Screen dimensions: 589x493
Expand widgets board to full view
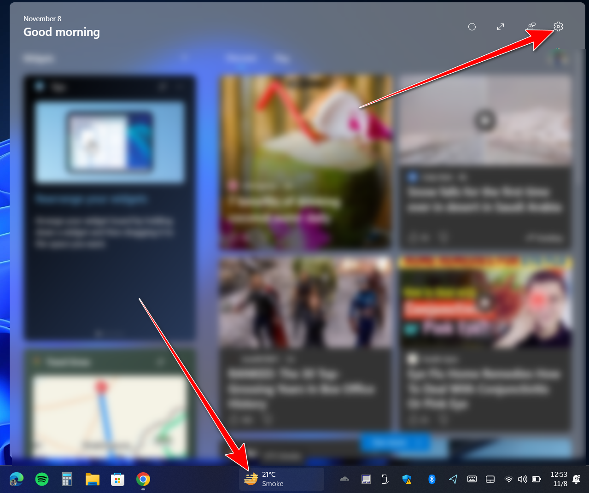(x=501, y=27)
